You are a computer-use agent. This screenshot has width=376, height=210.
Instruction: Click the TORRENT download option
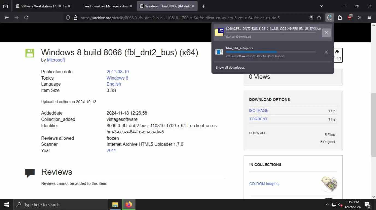pos(258,119)
